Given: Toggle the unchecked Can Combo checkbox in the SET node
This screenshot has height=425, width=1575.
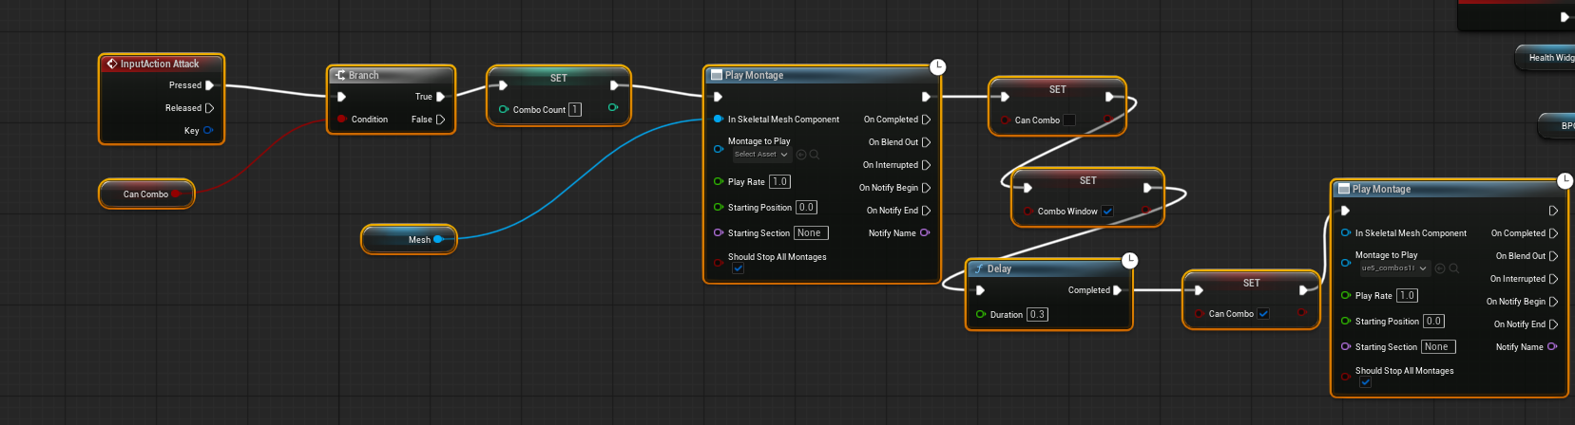Looking at the screenshot, I should point(1069,120).
